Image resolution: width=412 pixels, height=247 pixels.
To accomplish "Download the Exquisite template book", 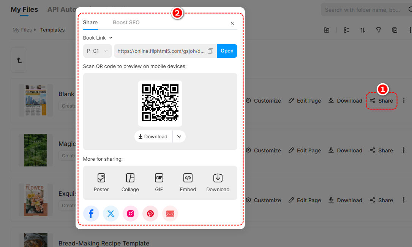I will [345, 200].
